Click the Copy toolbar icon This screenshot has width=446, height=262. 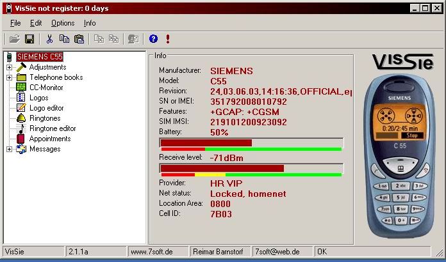(x=64, y=39)
